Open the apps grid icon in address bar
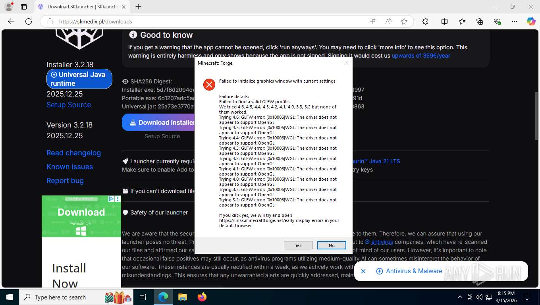 372,21
